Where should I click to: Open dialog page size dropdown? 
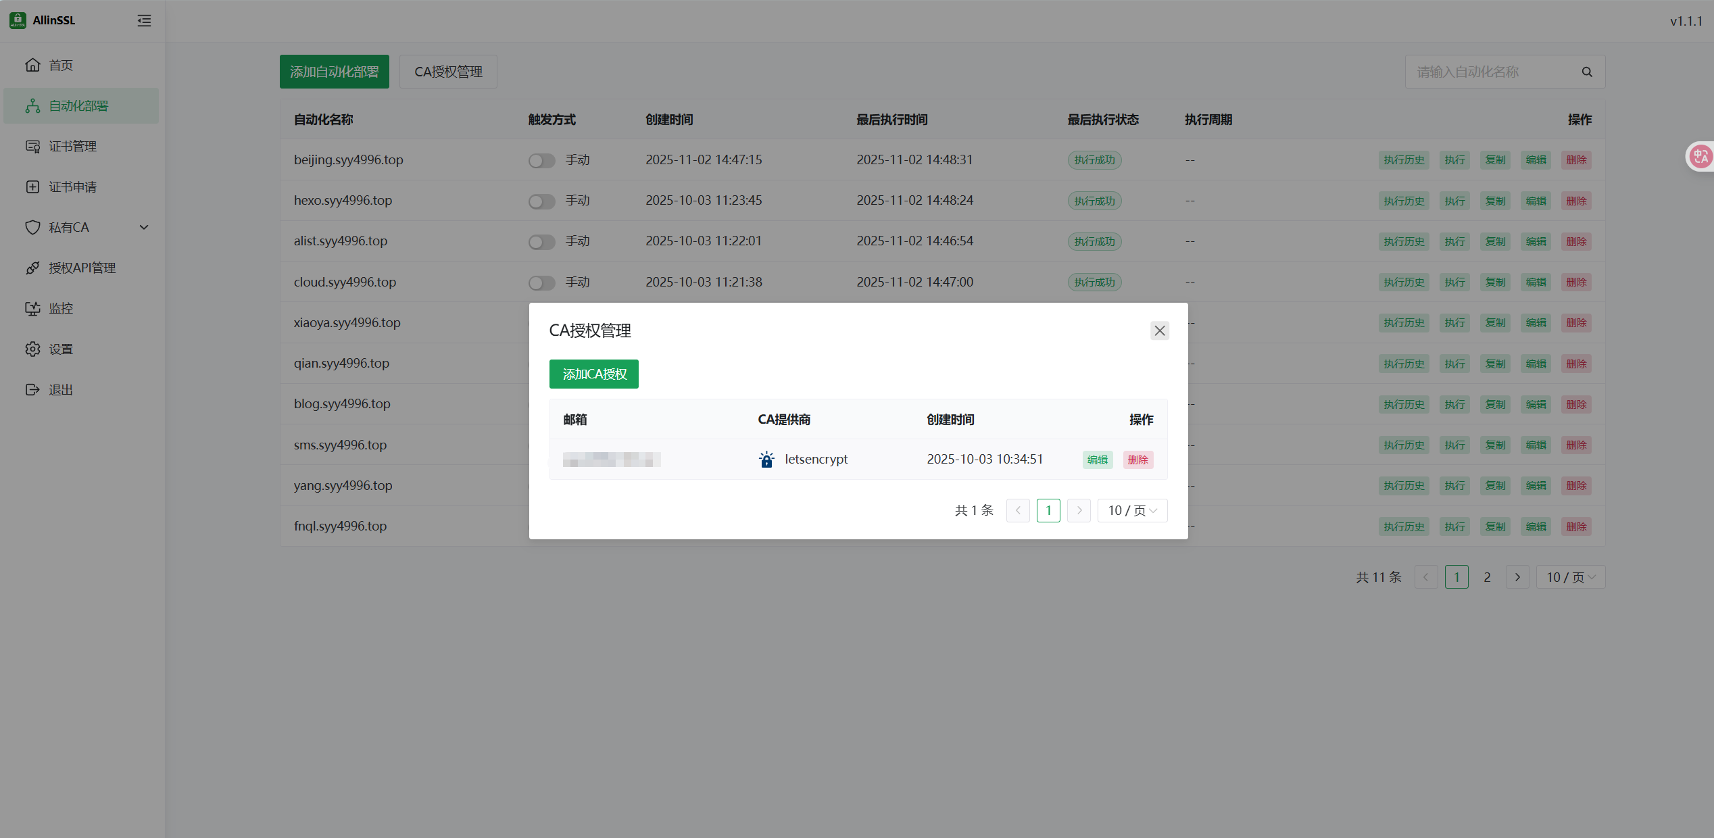click(1132, 510)
